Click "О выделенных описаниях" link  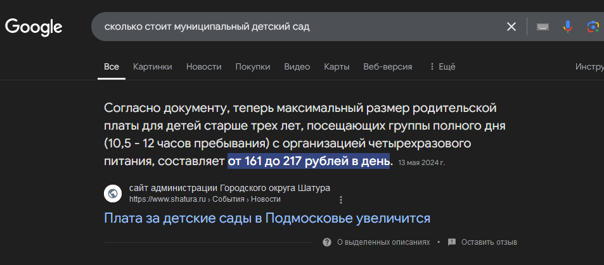(383, 242)
